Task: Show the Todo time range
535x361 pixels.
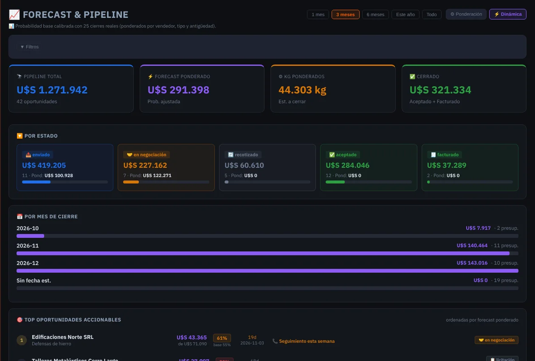Action: point(432,14)
